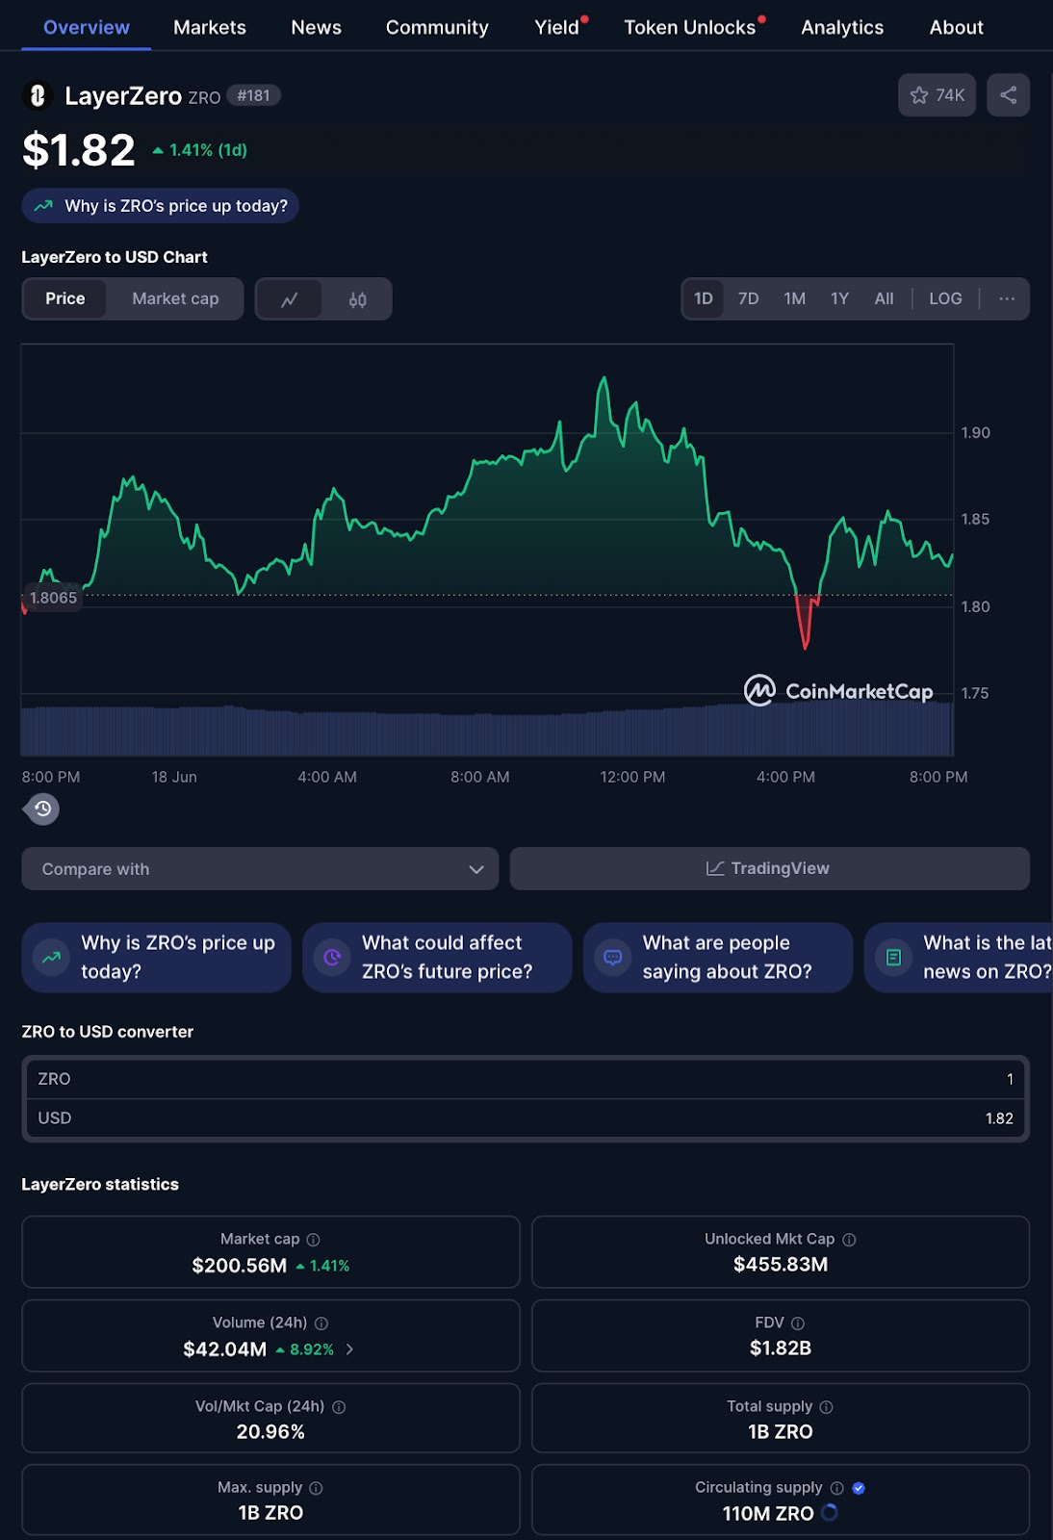Click the circulating supply progress ring
1053x1540 pixels.
tap(829, 1513)
